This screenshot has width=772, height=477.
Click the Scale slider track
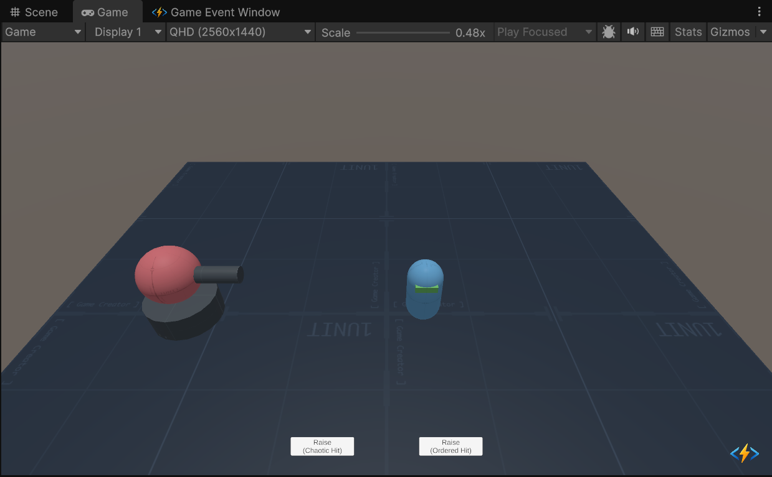[403, 32]
